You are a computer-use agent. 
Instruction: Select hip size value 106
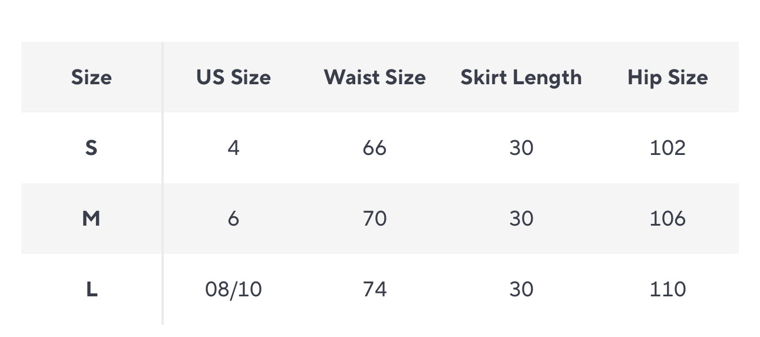point(668,219)
